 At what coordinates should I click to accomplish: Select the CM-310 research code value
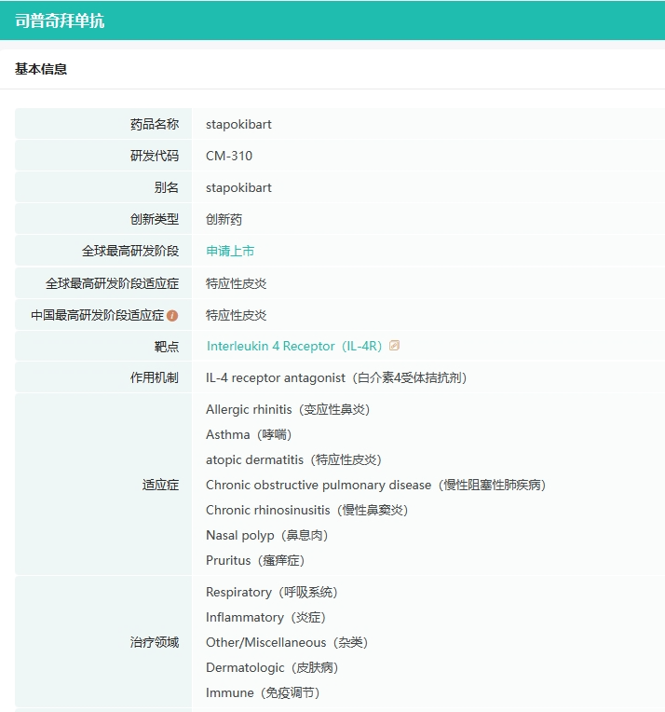click(x=229, y=156)
